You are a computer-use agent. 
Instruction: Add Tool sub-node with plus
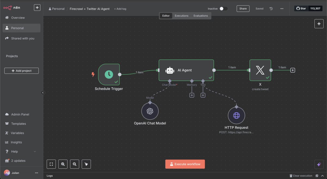(203, 95)
